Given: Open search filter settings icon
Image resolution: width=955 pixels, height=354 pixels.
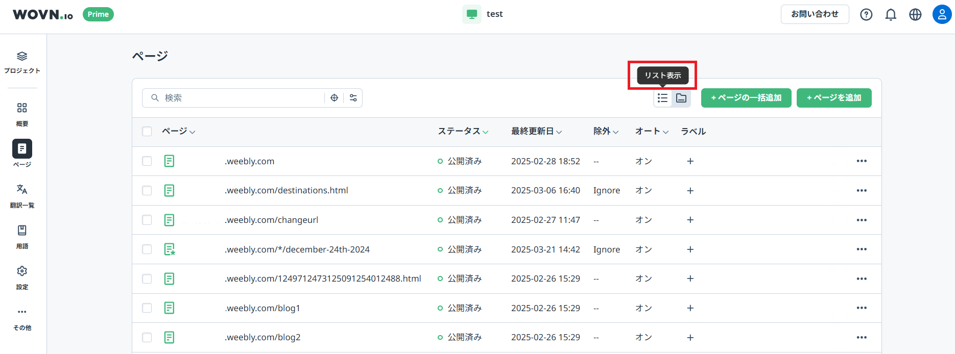Looking at the screenshot, I should point(353,98).
